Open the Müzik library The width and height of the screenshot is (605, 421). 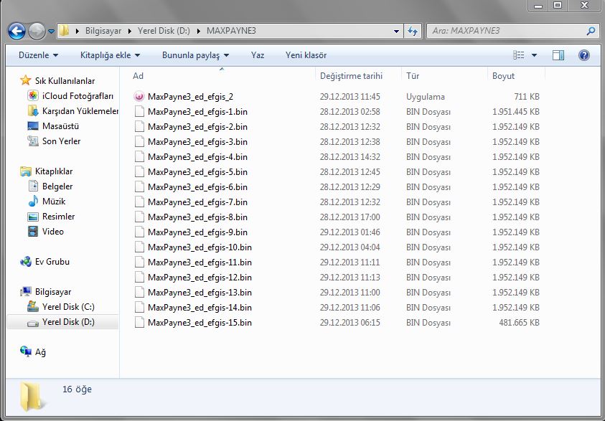click(47, 202)
